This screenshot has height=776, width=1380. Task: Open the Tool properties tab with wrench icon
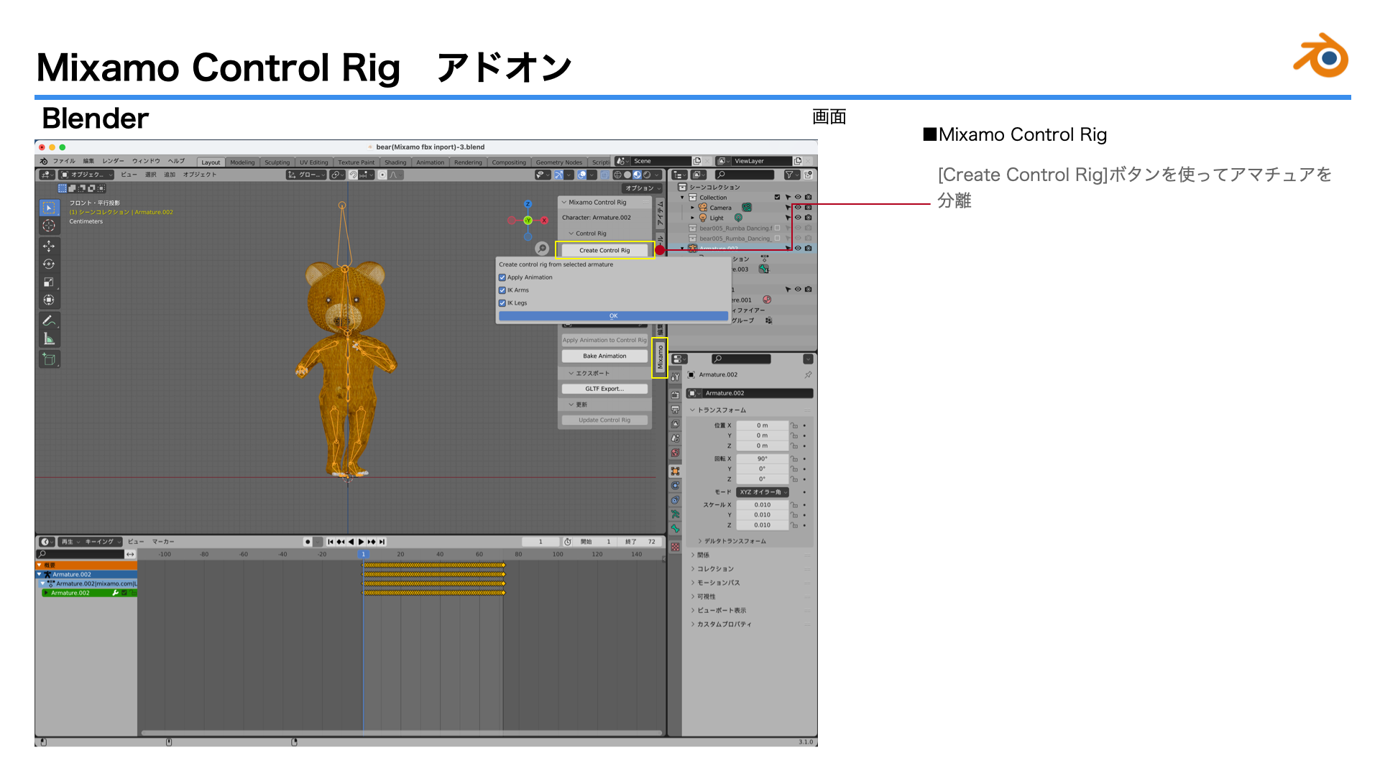(676, 377)
